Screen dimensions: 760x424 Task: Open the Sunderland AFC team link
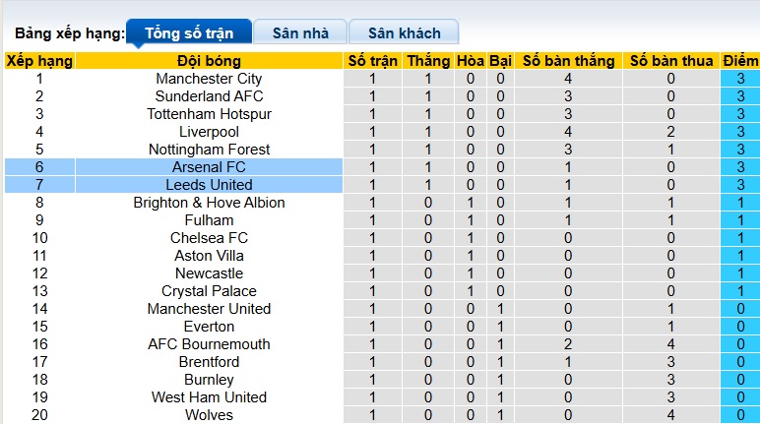point(209,96)
